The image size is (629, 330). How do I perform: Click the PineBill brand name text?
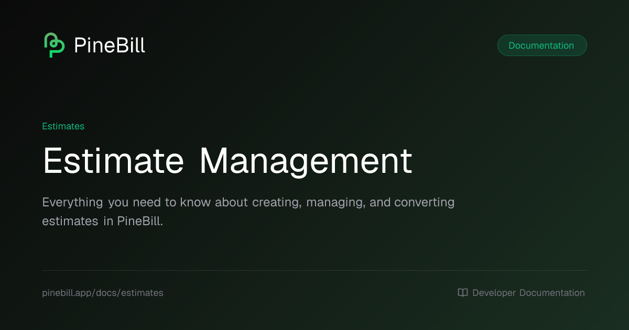pos(110,46)
